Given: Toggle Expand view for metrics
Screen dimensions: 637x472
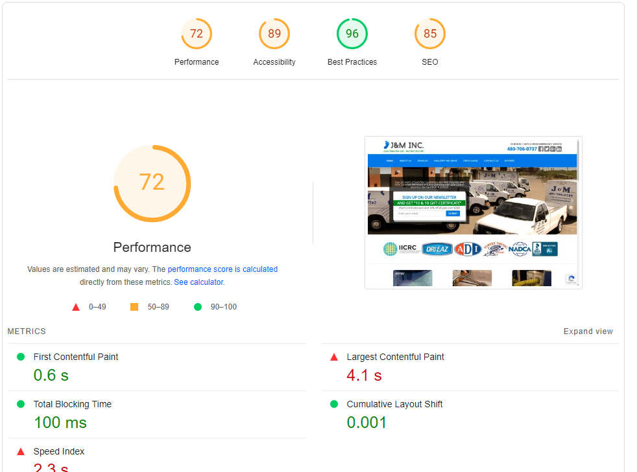Looking at the screenshot, I should (x=588, y=332).
